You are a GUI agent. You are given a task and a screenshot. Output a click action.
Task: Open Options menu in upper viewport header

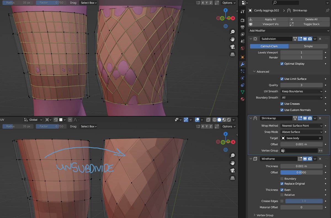point(229,3)
